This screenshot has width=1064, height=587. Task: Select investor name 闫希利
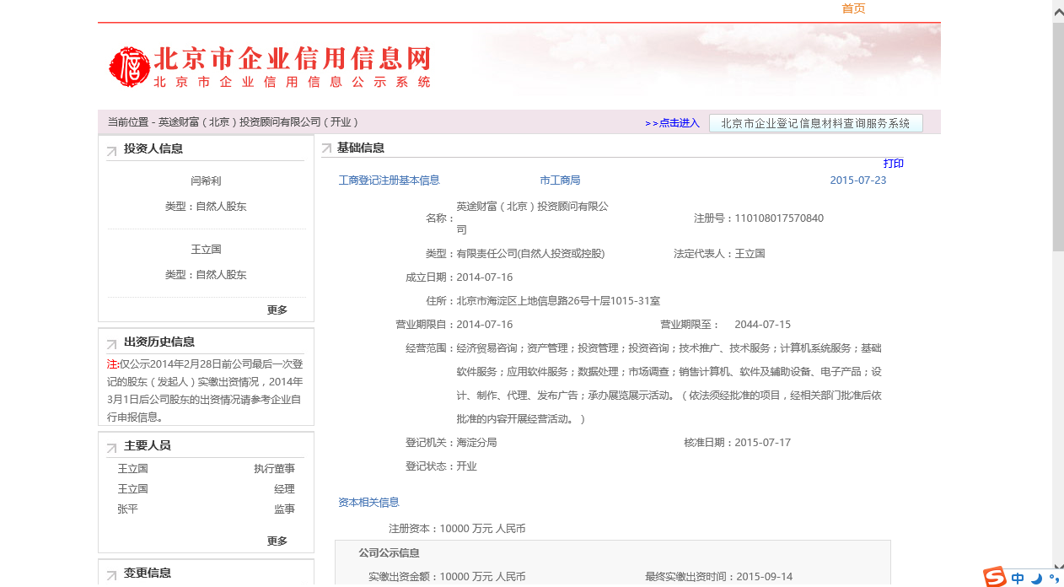(206, 181)
